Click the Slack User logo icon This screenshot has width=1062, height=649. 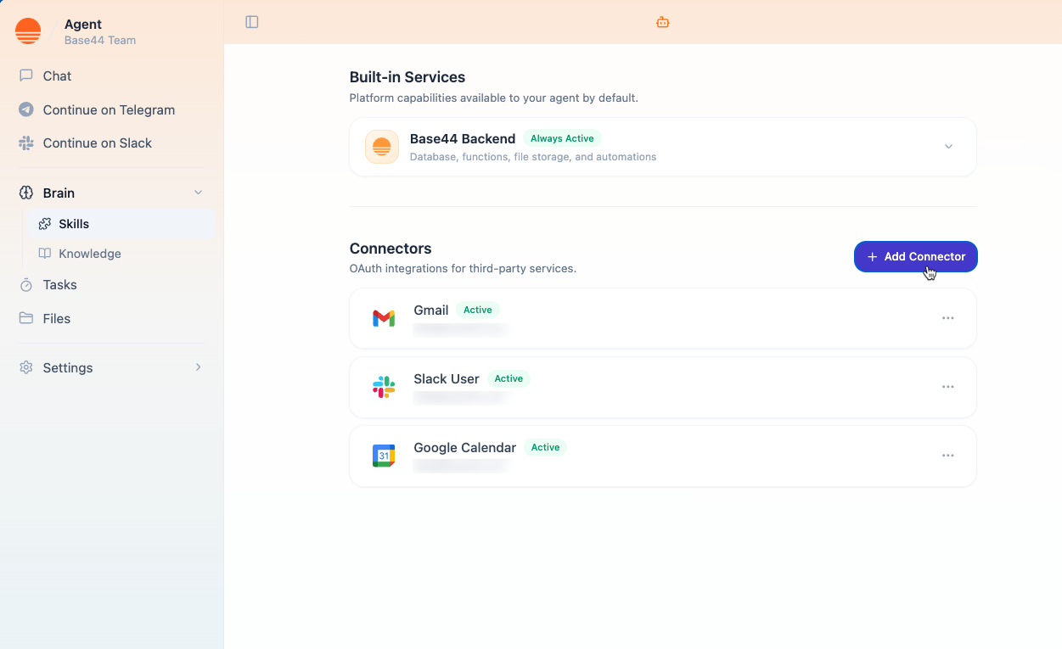(x=384, y=387)
